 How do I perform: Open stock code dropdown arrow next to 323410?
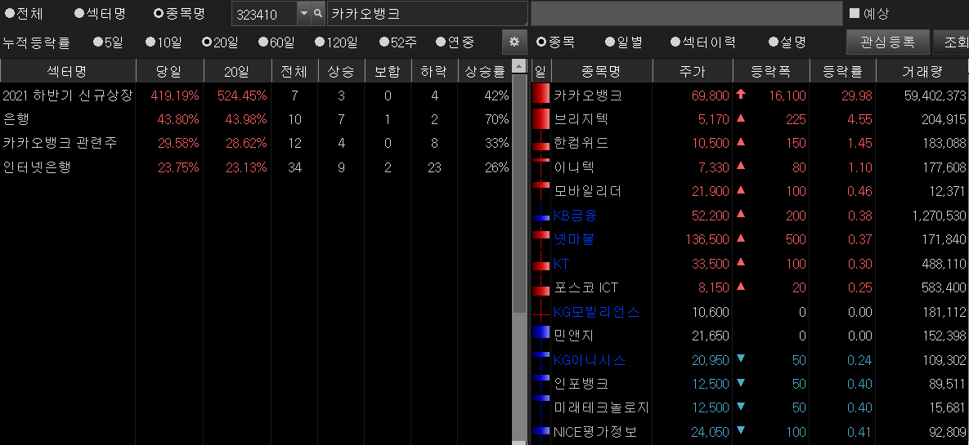(x=303, y=14)
